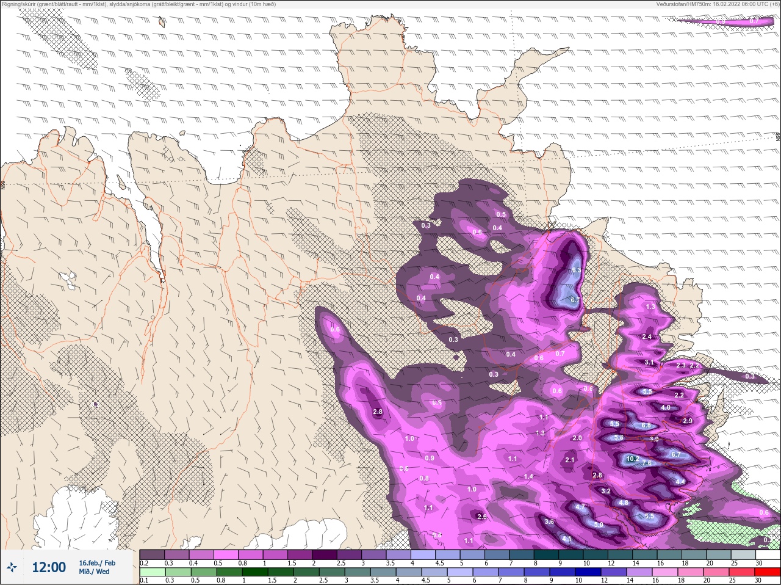The width and height of the screenshot is (781, 585).
Task: Click the date label 16.feb./ Feb
Action: (97, 562)
